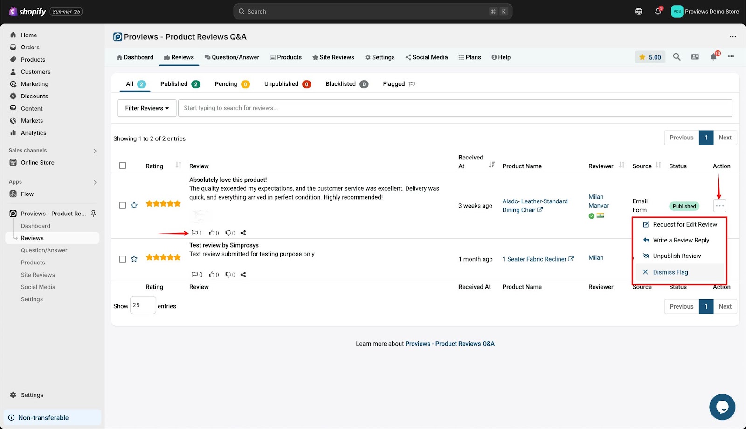This screenshot has width=746, height=429.
Task: Select 'Request for Edit Review' menu option
Action: pyautogui.click(x=680, y=224)
